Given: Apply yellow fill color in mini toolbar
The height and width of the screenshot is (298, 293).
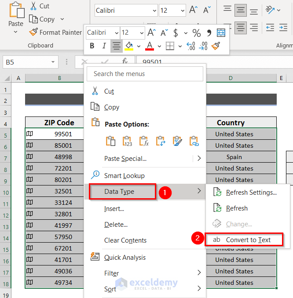Looking at the screenshot, I should click(x=129, y=46).
